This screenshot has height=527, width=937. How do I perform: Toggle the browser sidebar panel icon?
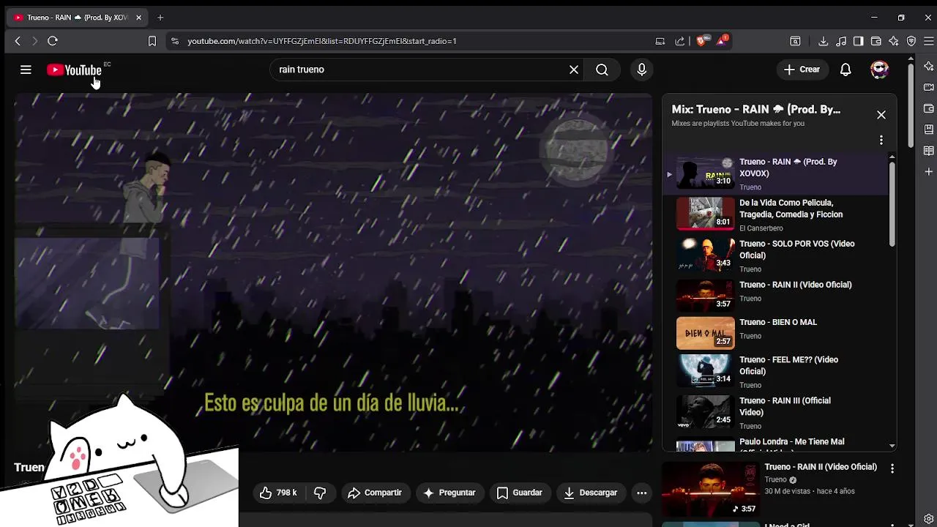[x=859, y=41]
